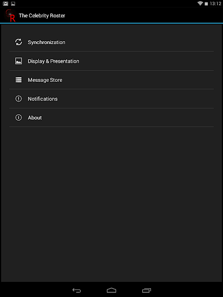
Task: Open Synchronization settings
Action: [x=111, y=42]
